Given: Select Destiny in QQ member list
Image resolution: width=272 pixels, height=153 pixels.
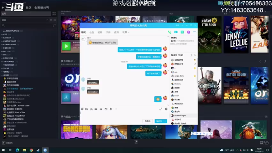Looking at the screenshot, I should [x=177, y=84].
